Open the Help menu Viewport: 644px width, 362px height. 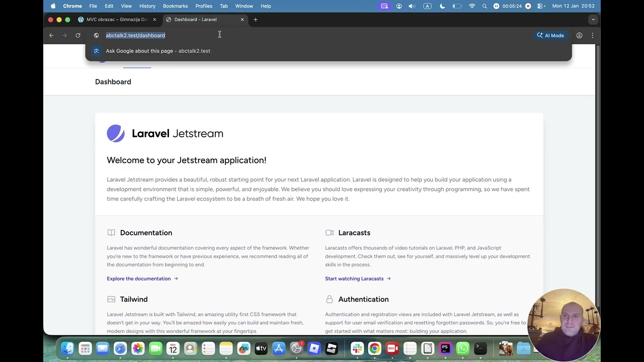(x=266, y=6)
